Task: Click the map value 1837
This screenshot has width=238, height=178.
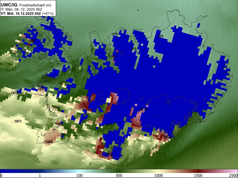Action: (110, 155)
